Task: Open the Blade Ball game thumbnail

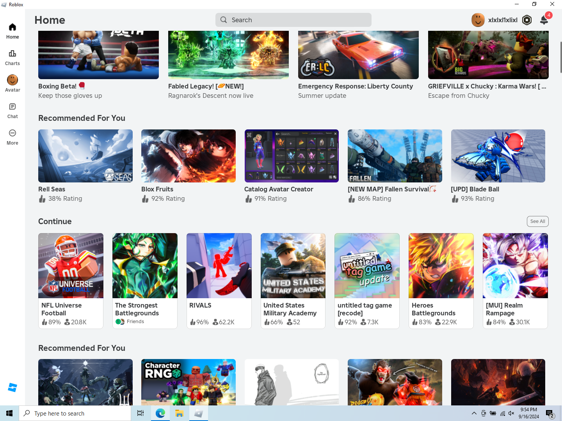Action: click(498, 156)
